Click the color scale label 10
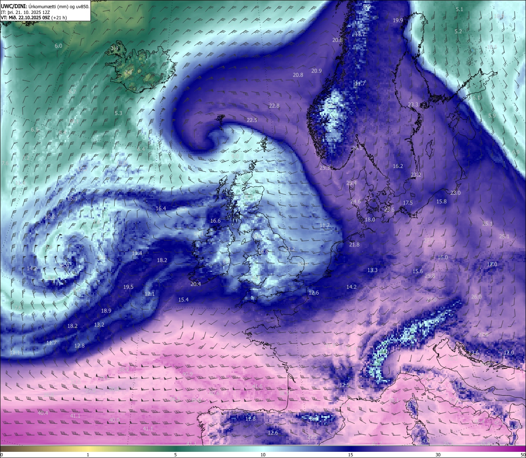 (263, 455)
